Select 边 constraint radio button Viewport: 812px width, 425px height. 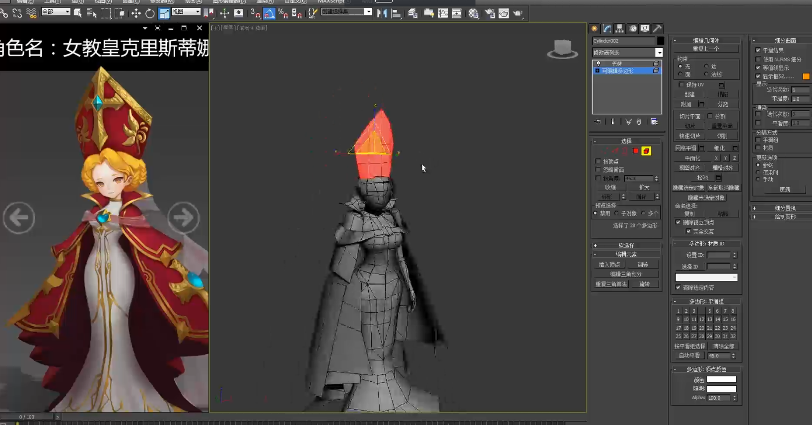click(x=706, y=66)
